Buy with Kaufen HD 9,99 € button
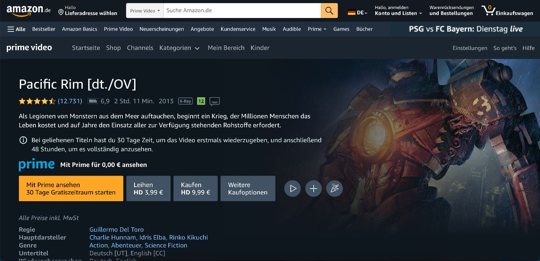This screenshot has width=540, height=261. [196, 189]
